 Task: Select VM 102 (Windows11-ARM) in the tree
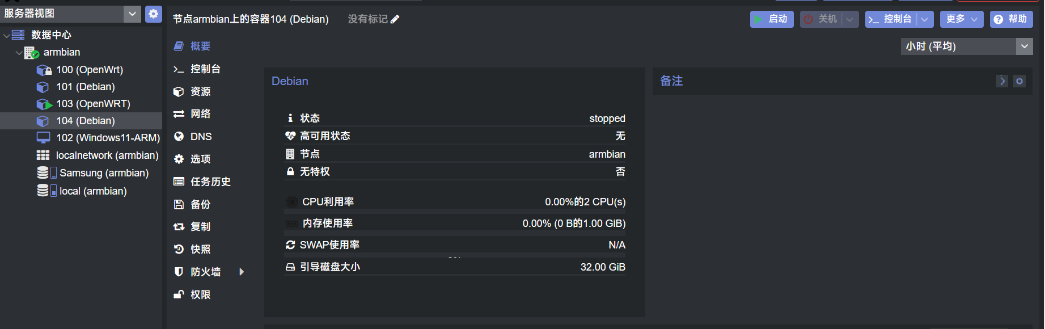(x=108, y=138)
